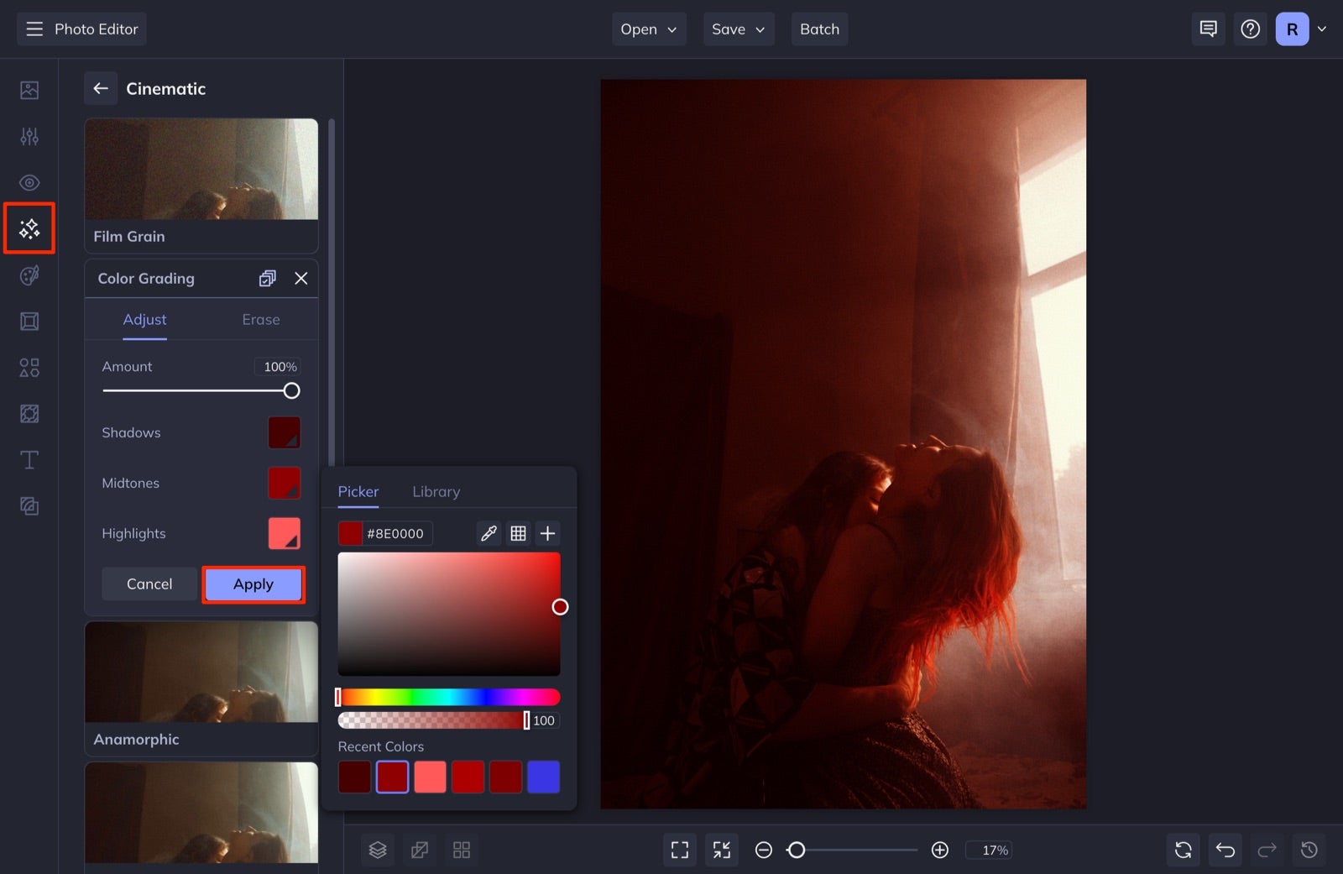Activate the eyedropper in the color picker
1343x874 pixels.
[489, 532]
